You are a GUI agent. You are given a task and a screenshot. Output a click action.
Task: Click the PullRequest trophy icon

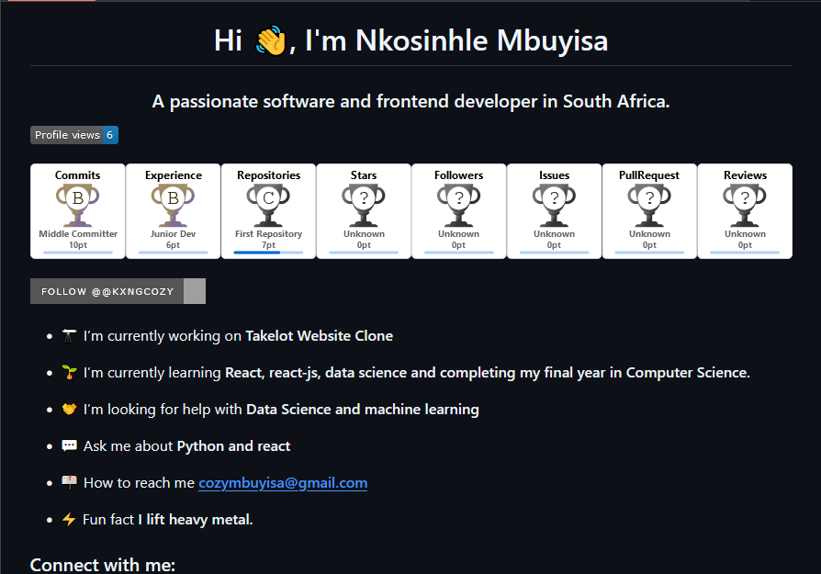pyautogui.click(x=649, y=205)
